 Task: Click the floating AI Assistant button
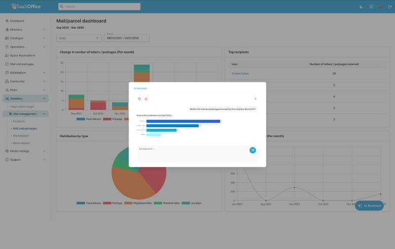[x=369, y=206]
